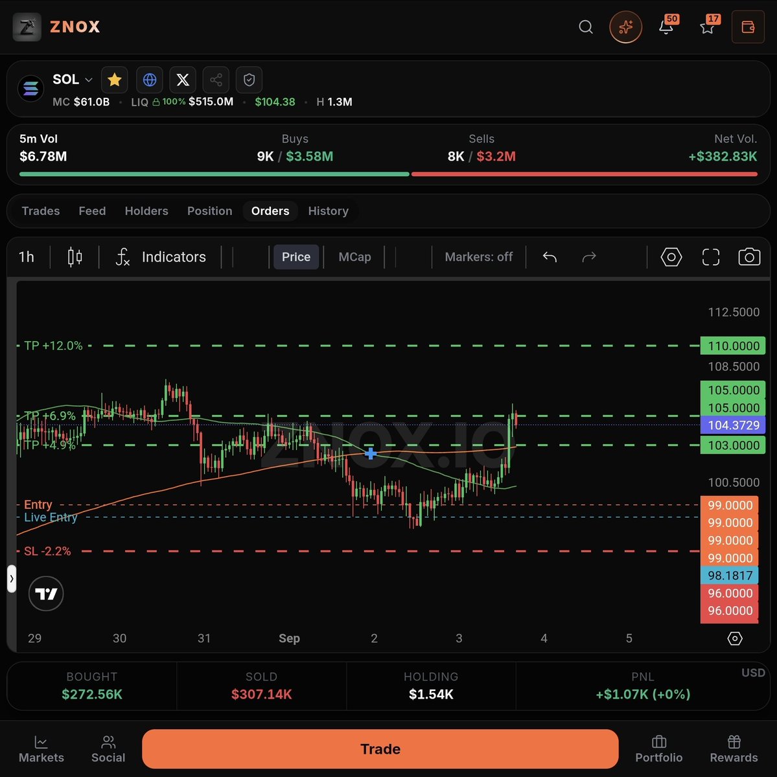Click the 98.1817 blue price label
This screenshot has width=777, height=777.
(730, 576)
